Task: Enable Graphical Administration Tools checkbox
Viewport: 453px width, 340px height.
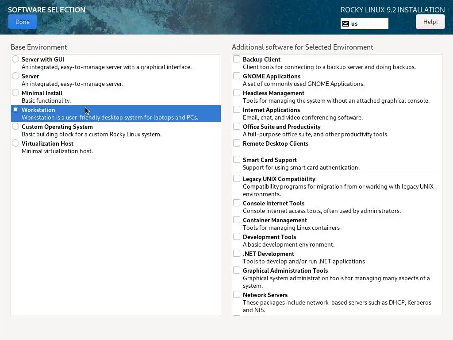Action: [x=237, y=270]
